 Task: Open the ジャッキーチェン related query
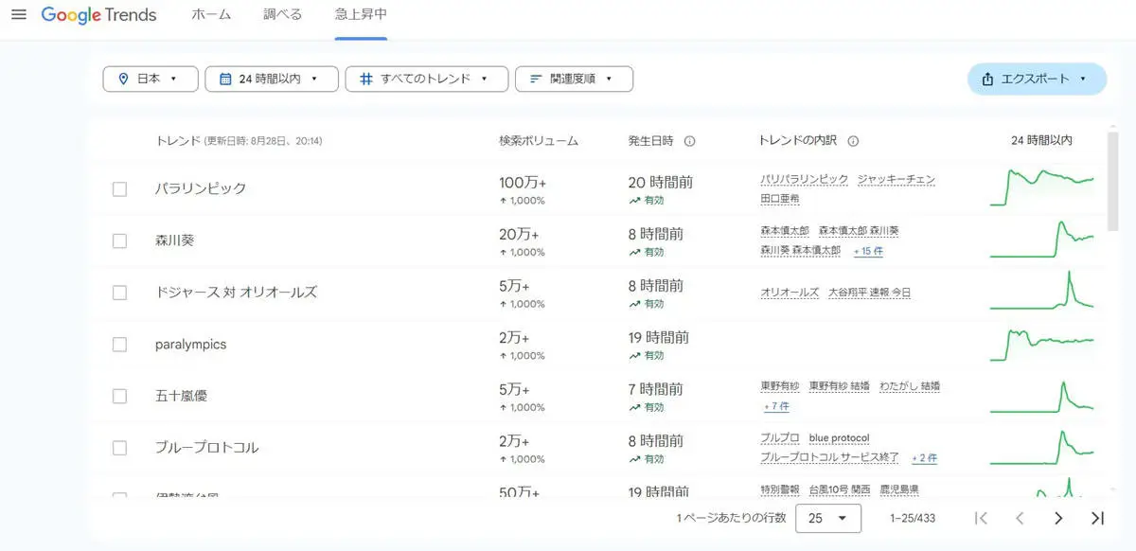click(x=896, y=180)
